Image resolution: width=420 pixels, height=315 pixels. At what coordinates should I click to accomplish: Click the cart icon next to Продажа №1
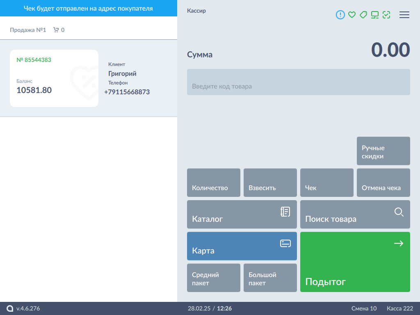click(x=56, y=30)
